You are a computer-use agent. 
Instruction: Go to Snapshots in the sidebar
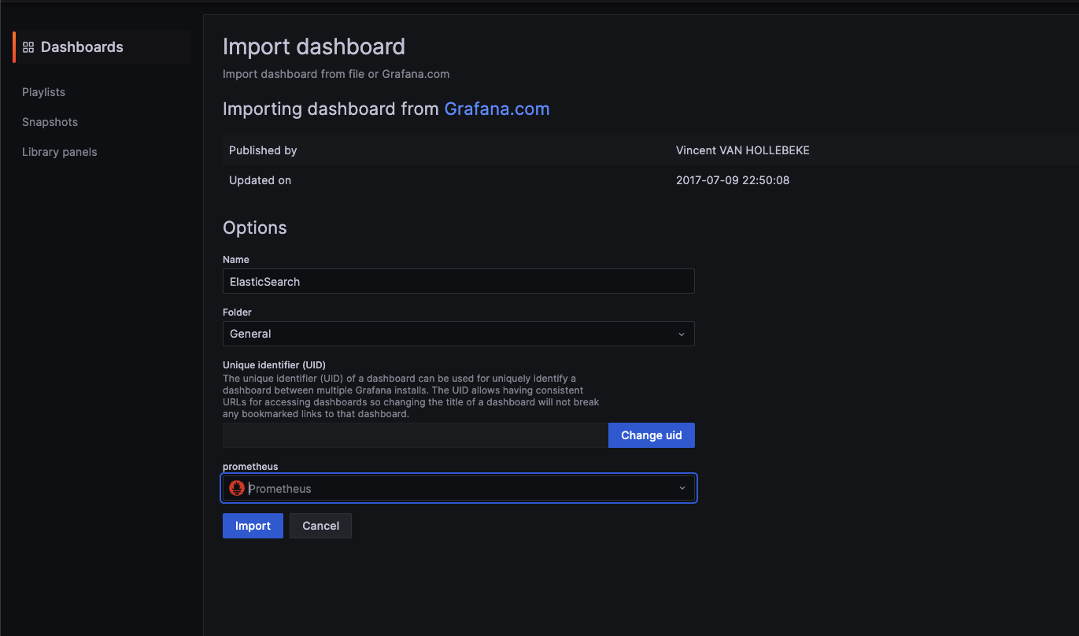coord(50,122)
